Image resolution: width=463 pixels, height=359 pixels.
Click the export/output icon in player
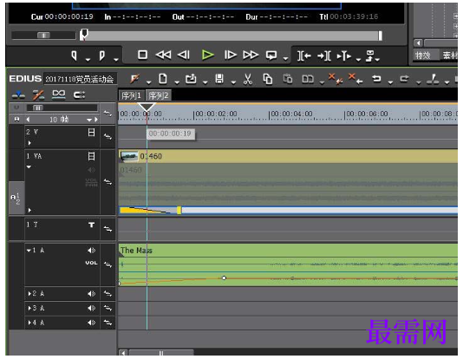(370, 55)
